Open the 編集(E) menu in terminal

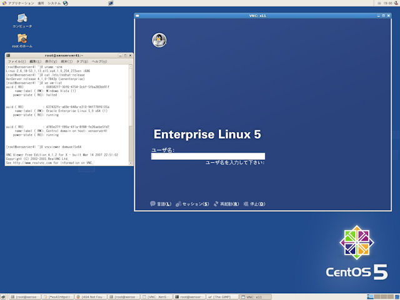[x=35, y=61]
